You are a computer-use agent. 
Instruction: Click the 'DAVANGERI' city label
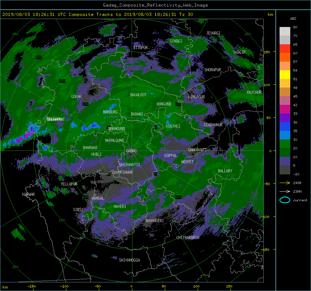tap(154, 221)
